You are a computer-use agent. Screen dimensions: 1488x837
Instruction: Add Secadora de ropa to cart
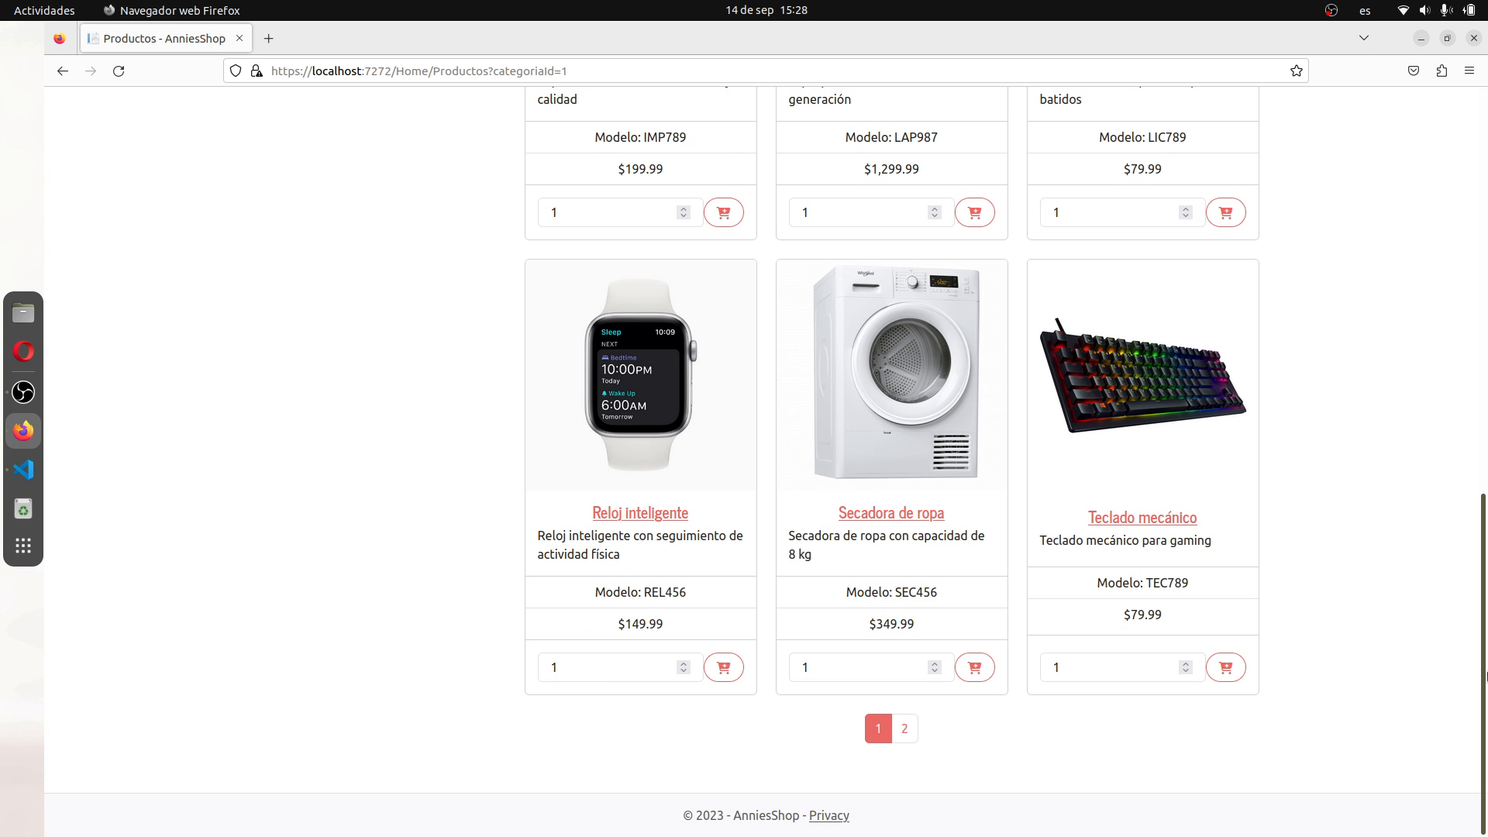(974, 667)
